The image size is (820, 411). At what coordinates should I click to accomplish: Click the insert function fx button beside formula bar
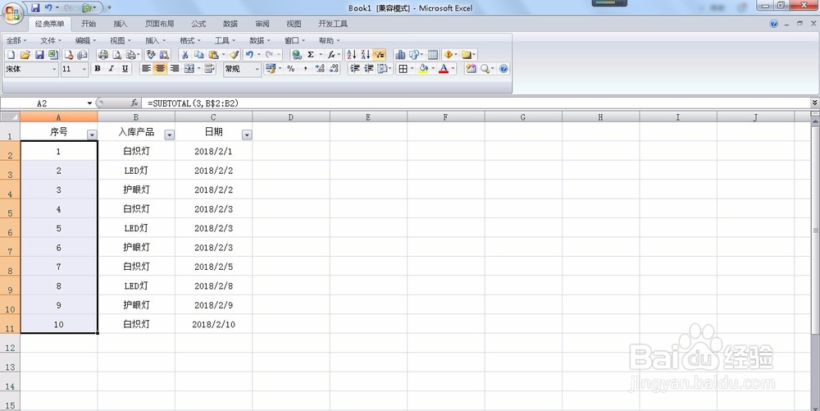(134, 103)
